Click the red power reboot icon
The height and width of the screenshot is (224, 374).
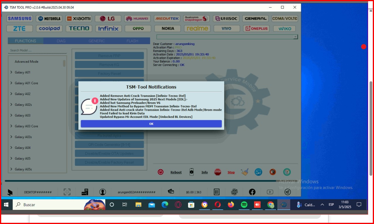160,172
